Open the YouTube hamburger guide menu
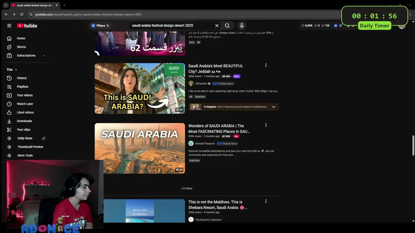The image size is (415, 233). (x=9, y=26)
